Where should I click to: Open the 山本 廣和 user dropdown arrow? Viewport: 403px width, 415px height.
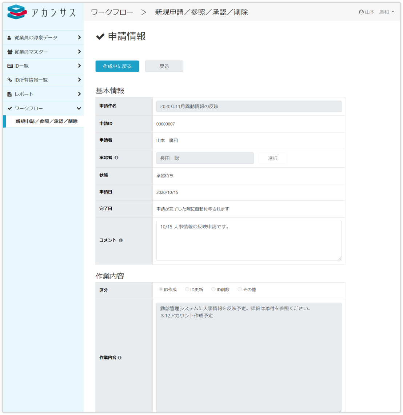(393, 12)
